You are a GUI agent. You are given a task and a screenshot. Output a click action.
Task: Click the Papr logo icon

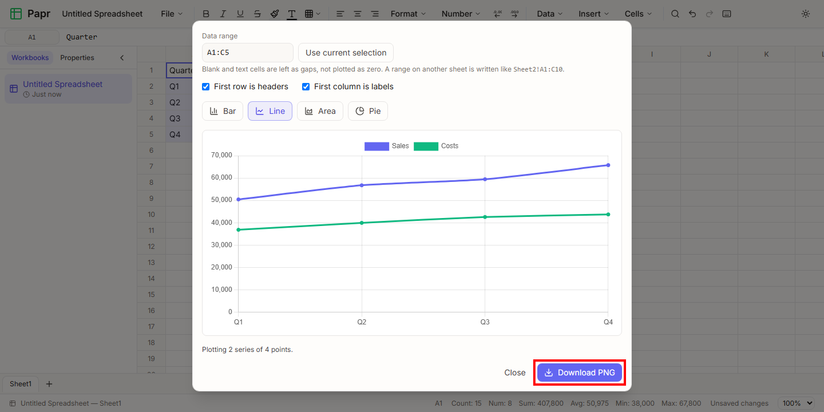[16, 14]
